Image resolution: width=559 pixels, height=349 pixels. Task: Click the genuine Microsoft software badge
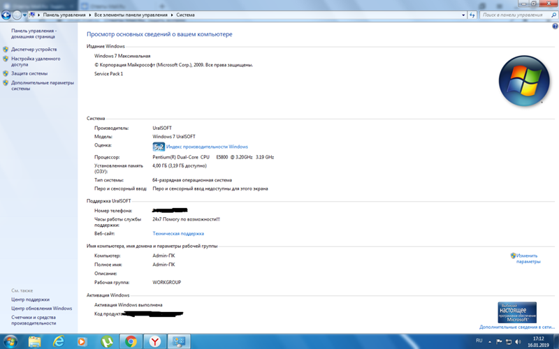pyautogui.click(x=517, y=312)
